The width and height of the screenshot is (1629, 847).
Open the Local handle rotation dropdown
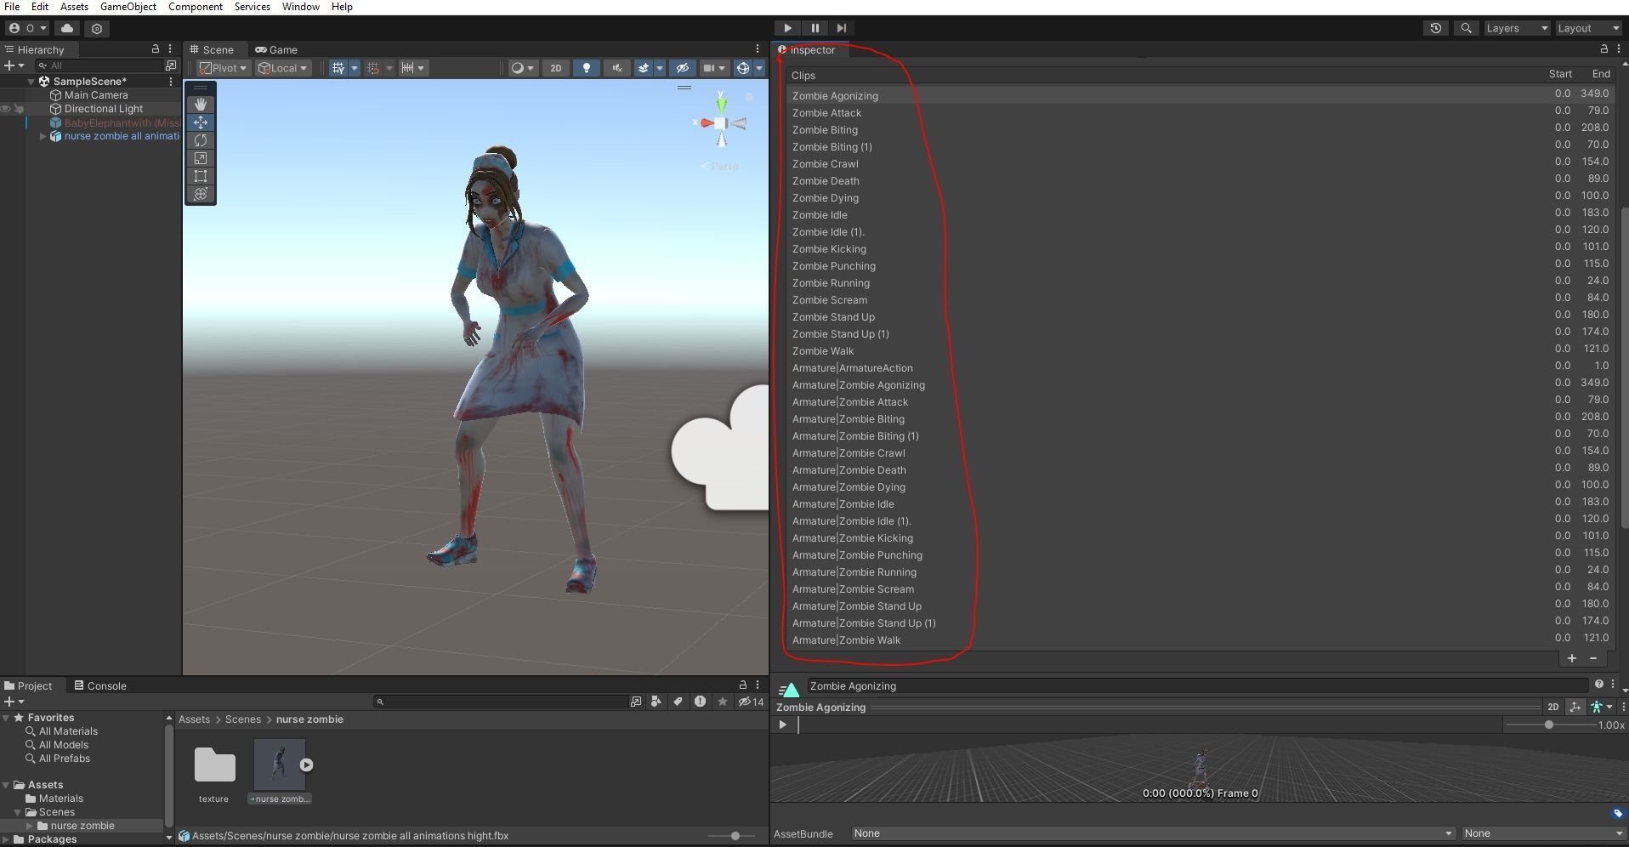283,68
